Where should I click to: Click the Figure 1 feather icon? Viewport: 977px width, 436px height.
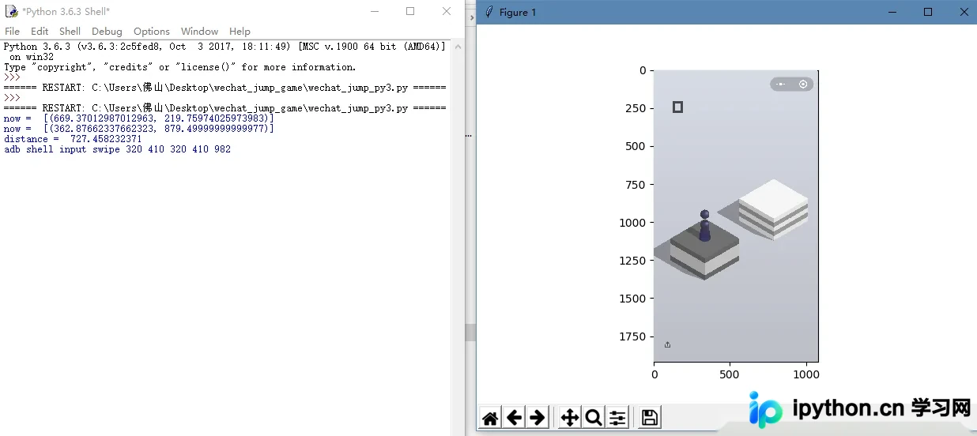[488, 12]
